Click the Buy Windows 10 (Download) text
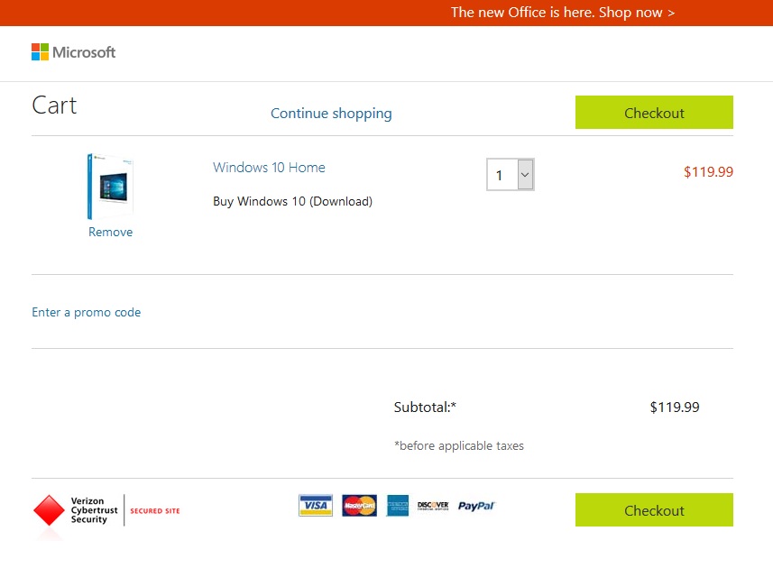Screen dimensions: 773x586 [x=293, y=202]
